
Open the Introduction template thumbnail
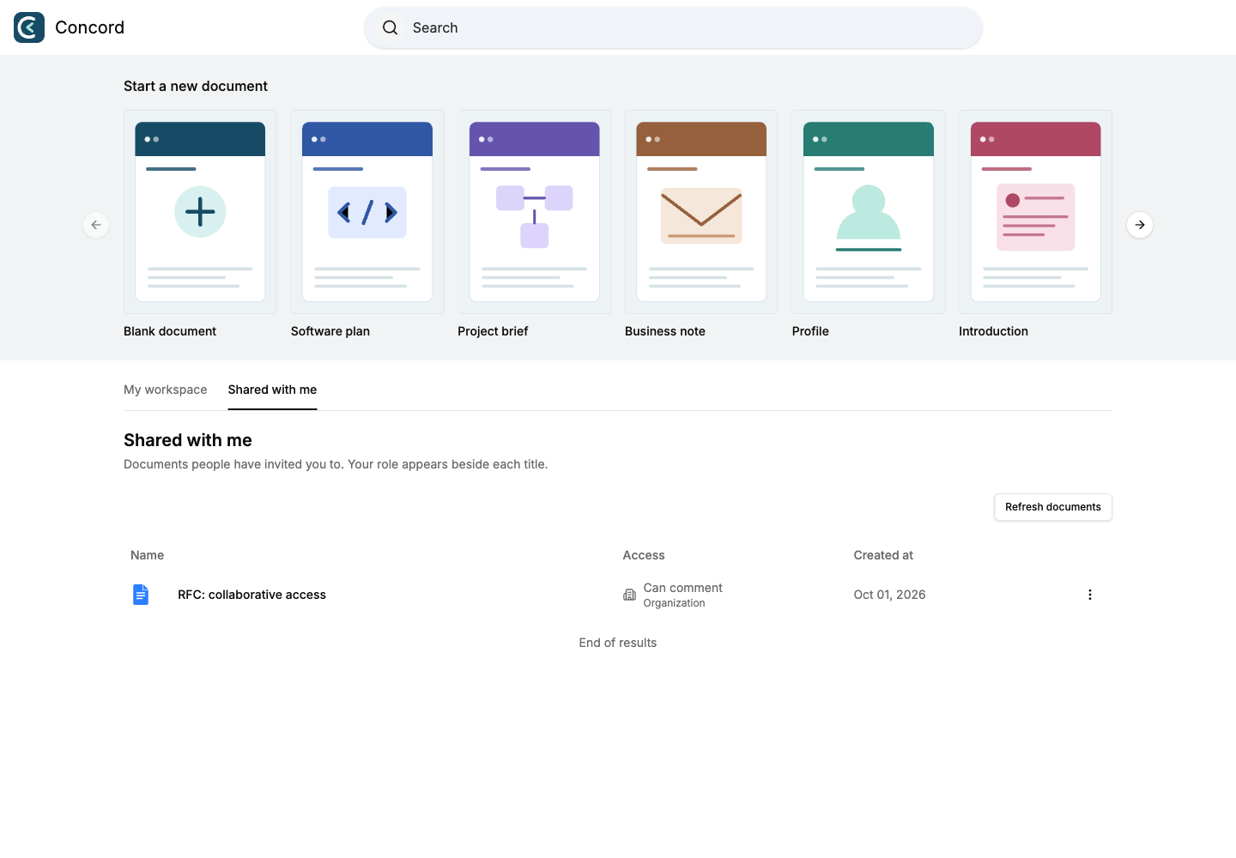[x=1035, y=212]
